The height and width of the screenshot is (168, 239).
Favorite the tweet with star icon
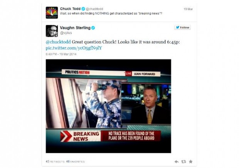tap(191, 161)
